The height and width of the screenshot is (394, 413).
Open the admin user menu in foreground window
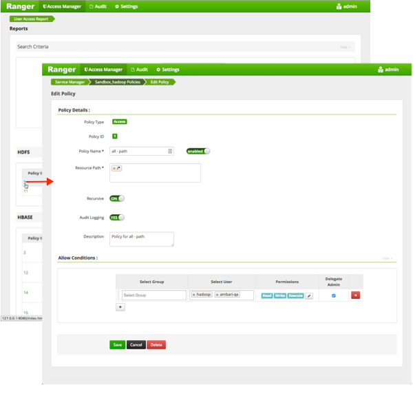click(x=388, y=70)
